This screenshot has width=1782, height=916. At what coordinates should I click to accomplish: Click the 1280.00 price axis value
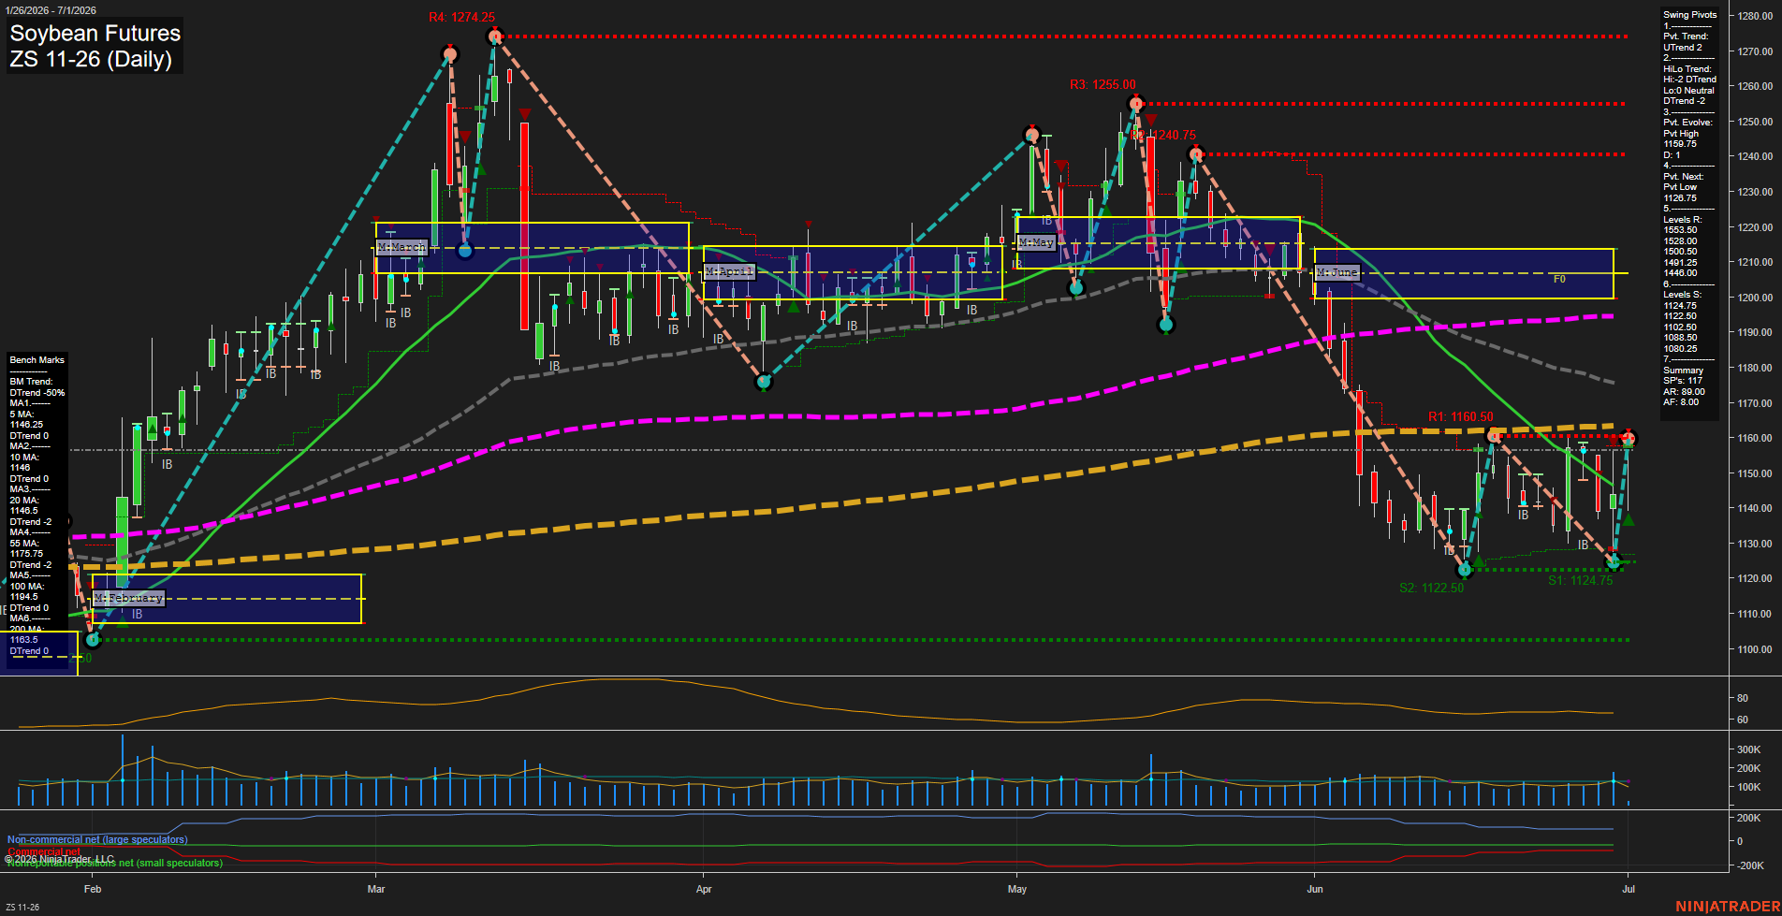(1755, 16)
